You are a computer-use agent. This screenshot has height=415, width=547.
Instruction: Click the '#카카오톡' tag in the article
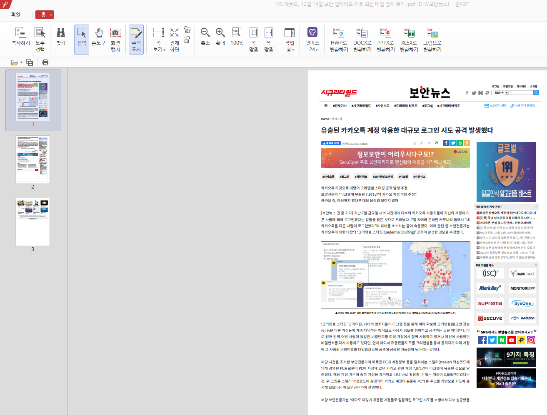(x=328, y=176)
